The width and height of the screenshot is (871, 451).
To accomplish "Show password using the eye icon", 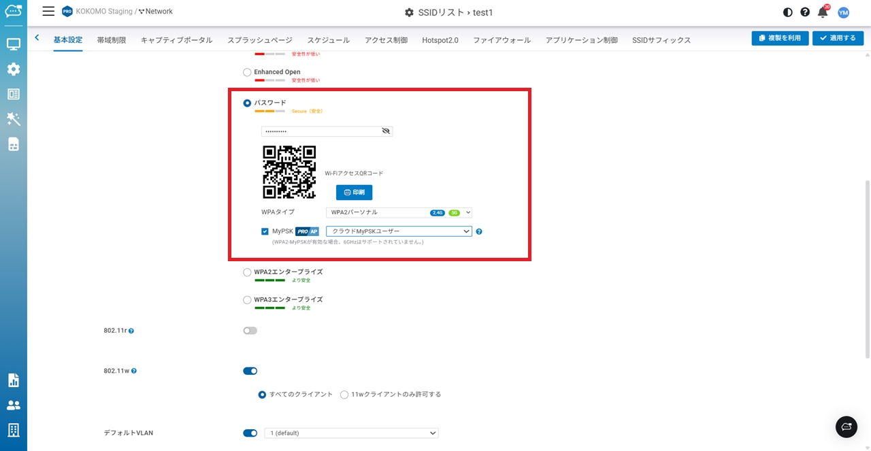I will click(386, 131).
